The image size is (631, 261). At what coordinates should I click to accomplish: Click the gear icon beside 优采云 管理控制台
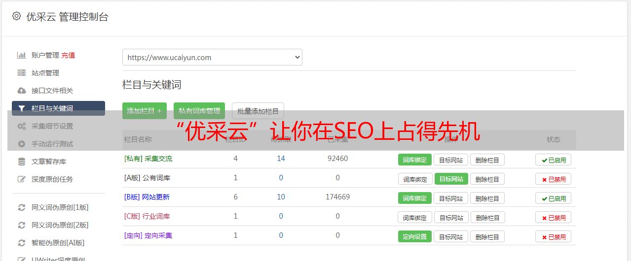pos(16,16)
